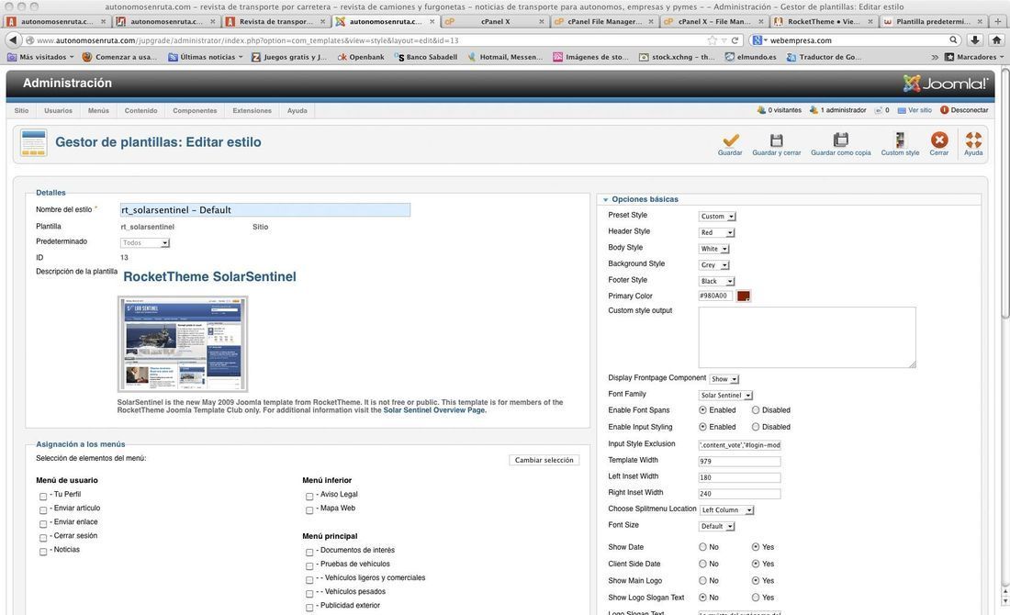Screen dimensions: 1010x615
Task: Open the Choose Splitmenu Location dropdown
Action: coord(726,509)
